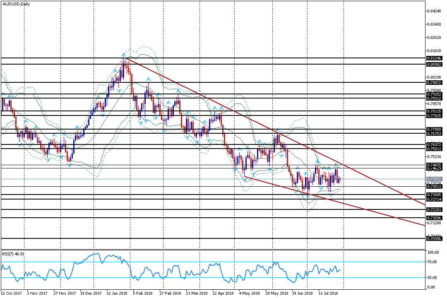Click the 27 Feb 2018 date label
Viewport: 447px width, 298px height.
(x=170, y=293)
